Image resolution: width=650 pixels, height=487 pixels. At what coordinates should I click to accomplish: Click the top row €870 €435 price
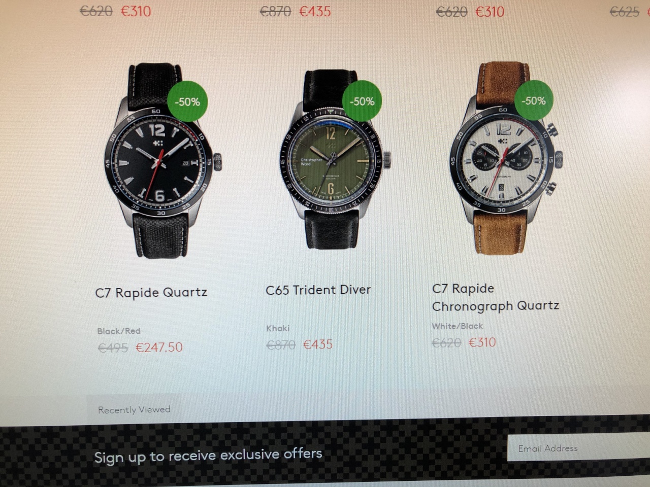coord(295,11)
